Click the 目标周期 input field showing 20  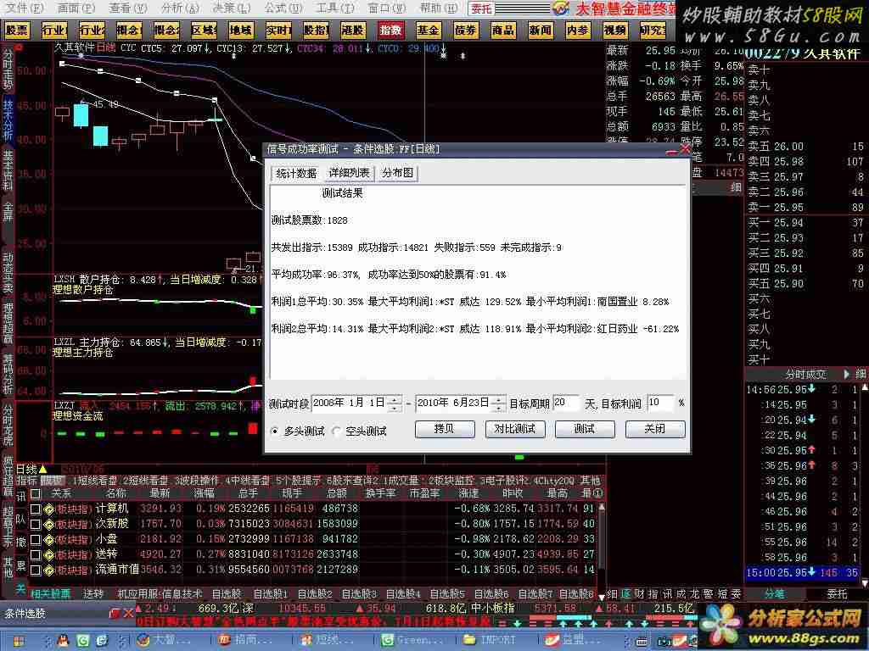click(x=566, y=403)
